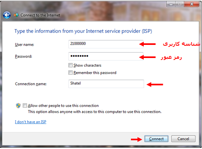Click the User name label
This screenshot has height=149, width=202.
[24, 45]
